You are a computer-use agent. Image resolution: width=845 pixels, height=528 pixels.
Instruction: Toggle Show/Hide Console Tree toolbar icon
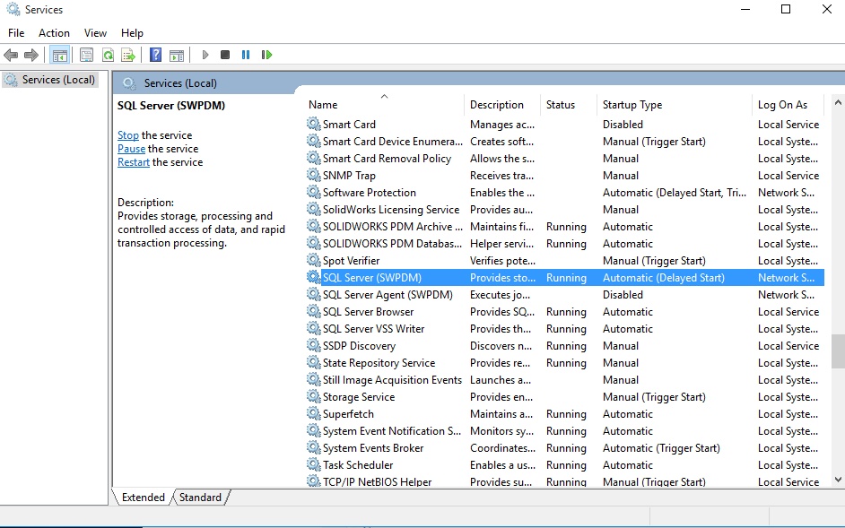60,55
